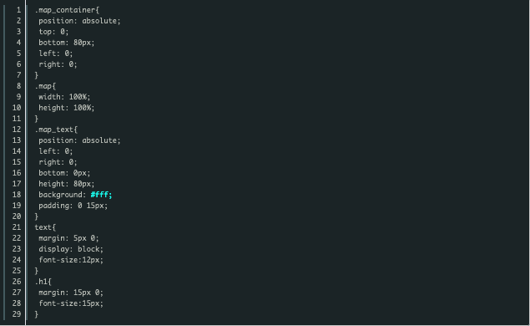
Task: Click the .map selector on line 8
Action: (45, 86)
